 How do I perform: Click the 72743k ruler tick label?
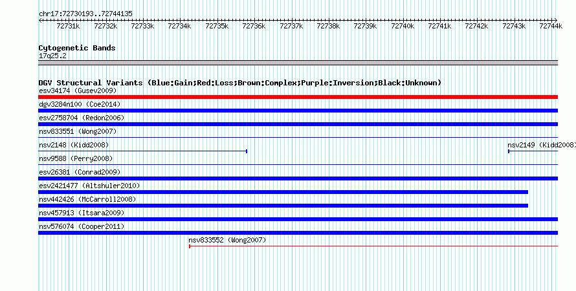(x=515, y=26)
